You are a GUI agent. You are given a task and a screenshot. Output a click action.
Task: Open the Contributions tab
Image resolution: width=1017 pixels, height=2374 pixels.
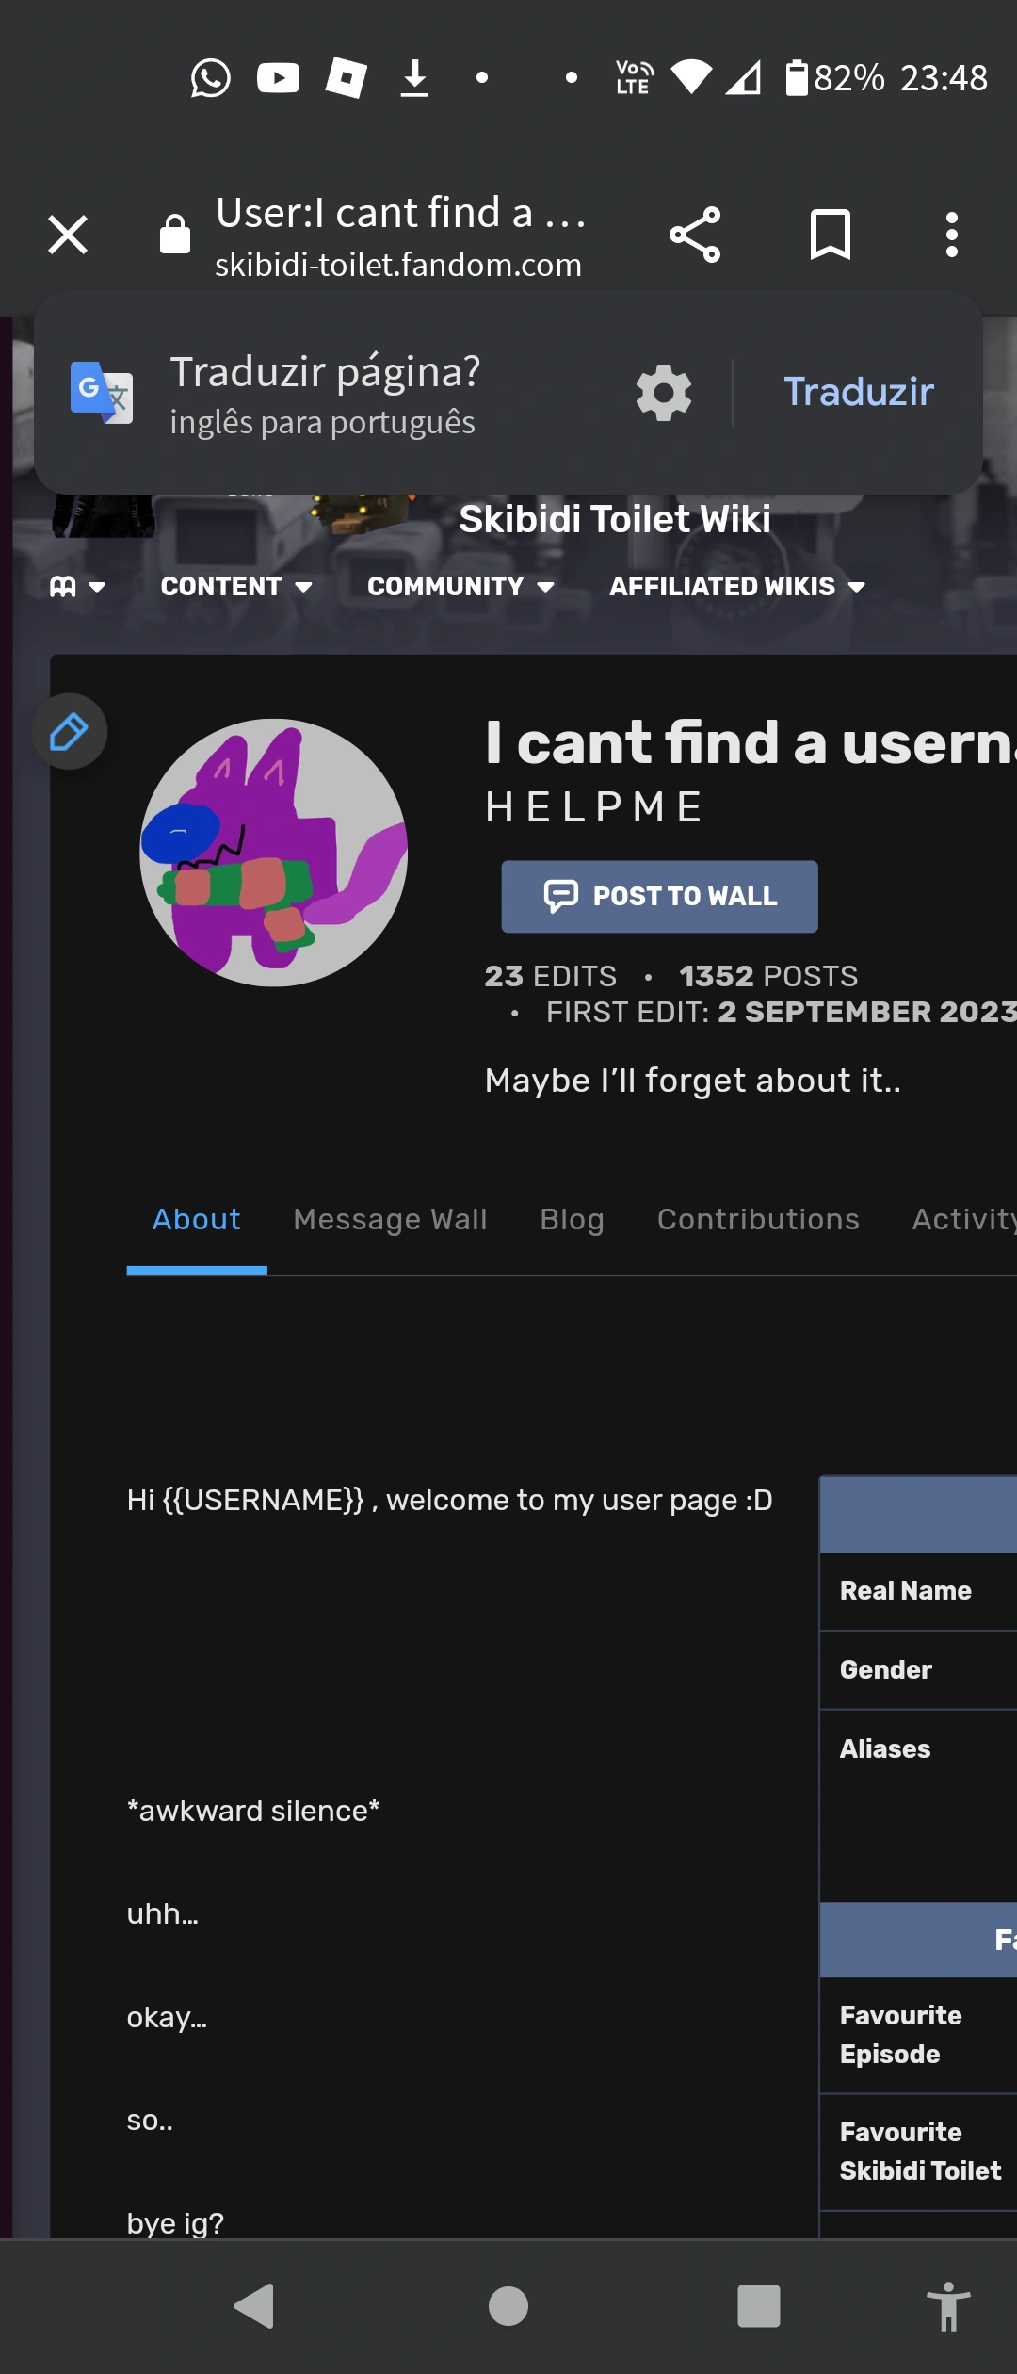[x=758, y=1219]
